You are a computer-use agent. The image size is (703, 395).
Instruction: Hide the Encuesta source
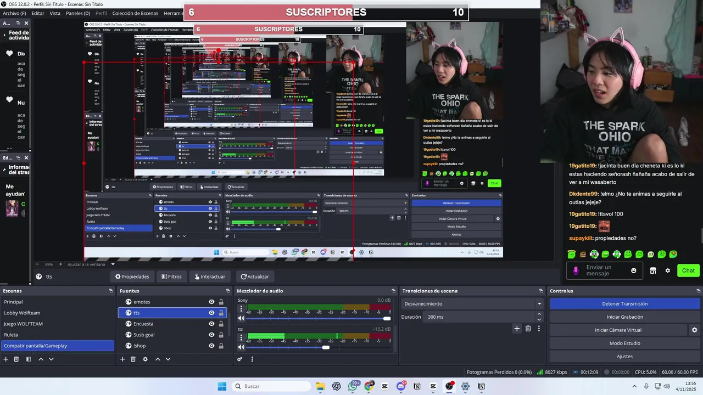pos(211,324)
